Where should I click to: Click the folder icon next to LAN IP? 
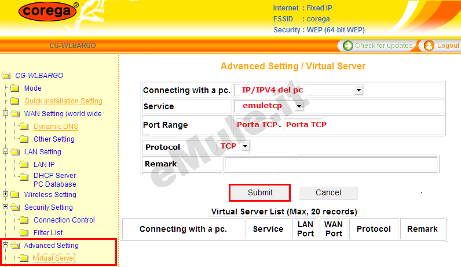24,165
